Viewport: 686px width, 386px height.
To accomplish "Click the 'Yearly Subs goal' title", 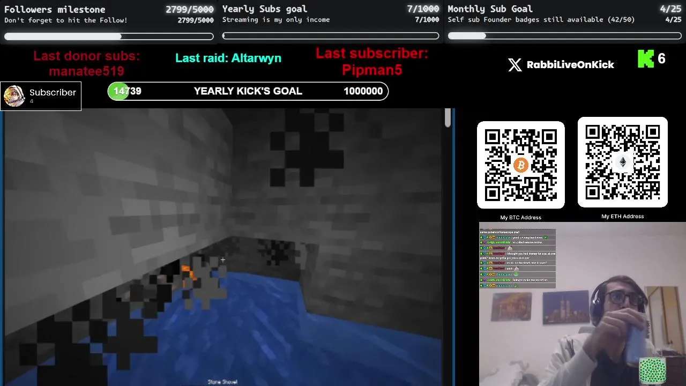I will point(265,9).
